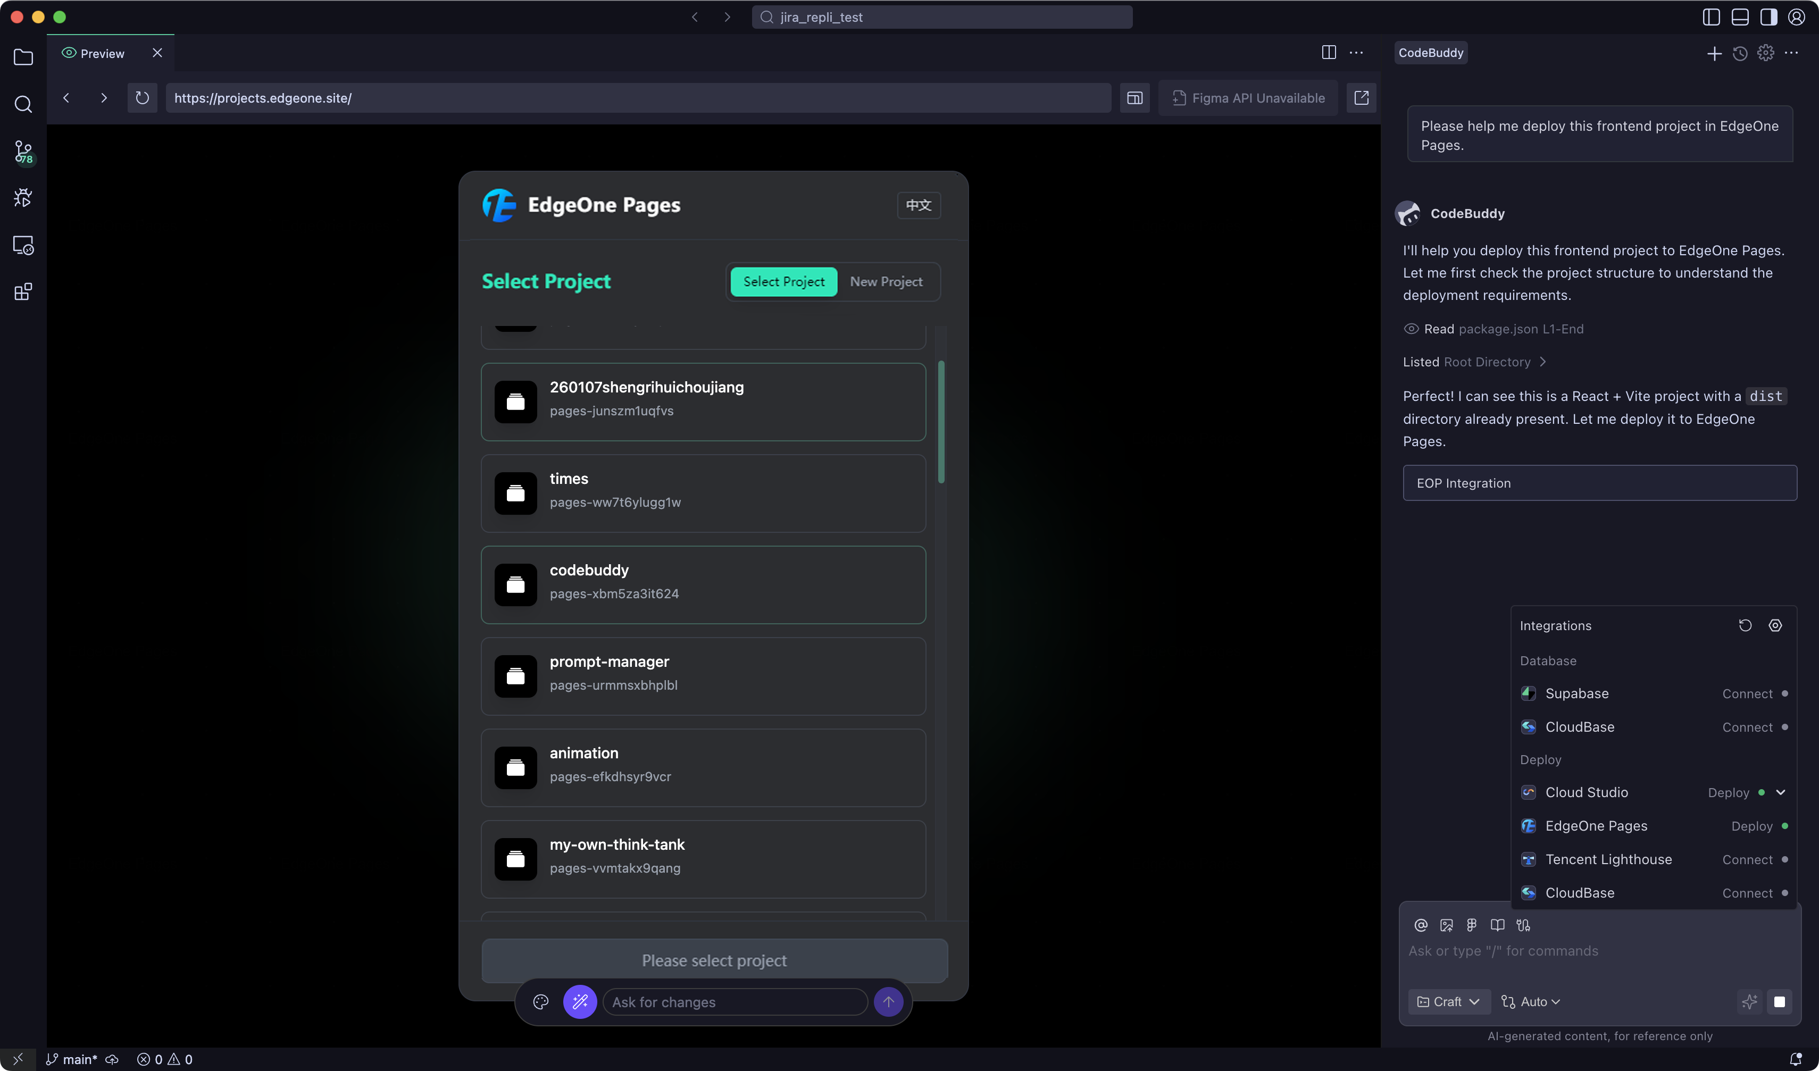The image size is (1819, 1071).
Task: Switch to the Preview tab
Action: click(102, 53)
